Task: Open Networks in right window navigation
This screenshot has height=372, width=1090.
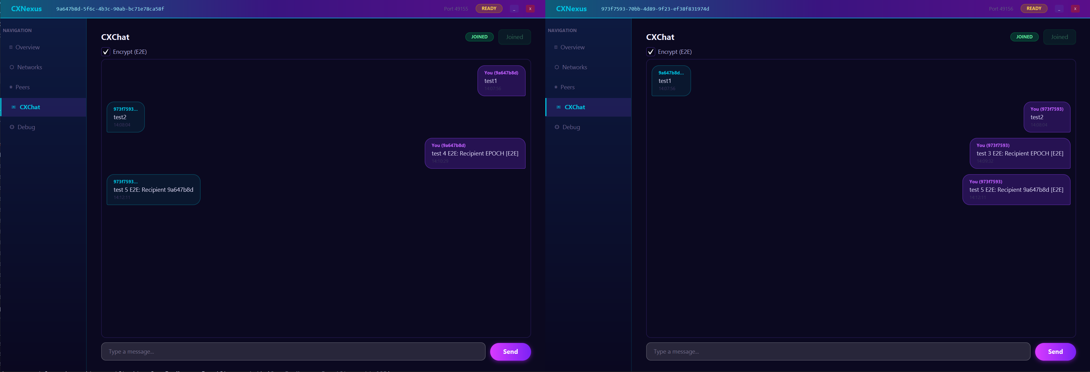Action: click(x=588, y=67)
